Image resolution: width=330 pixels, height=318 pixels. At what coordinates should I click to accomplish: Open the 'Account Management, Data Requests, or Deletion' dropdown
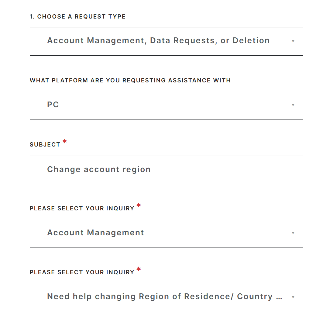pyautogui.click(x=166, y=41)
